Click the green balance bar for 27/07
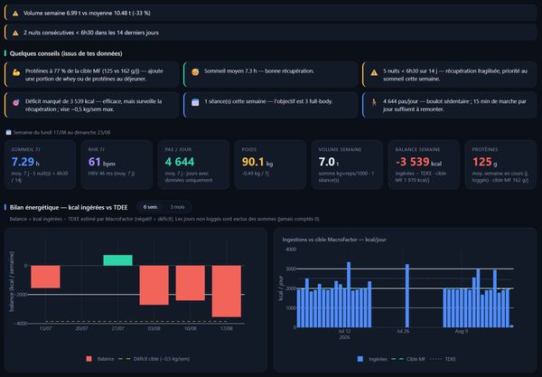Image resolution: width=542 pixels, height=377 pixels. (x=117, y=260)
